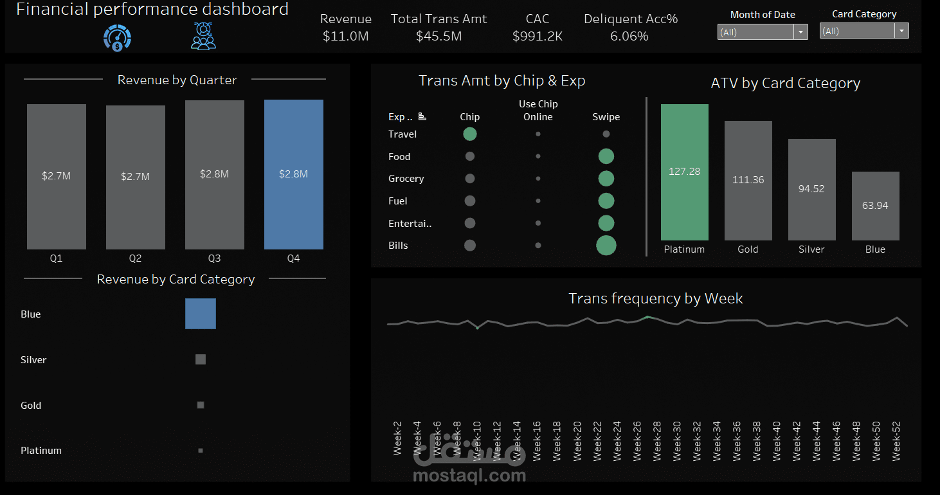Click the Platinum bar in ATV chart
Image resolution: width=940 pixels, height=495 pixels.
tap(684, 172)
